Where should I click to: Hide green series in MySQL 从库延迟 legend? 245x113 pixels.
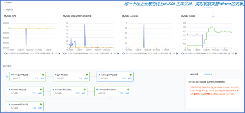(158, 53)
